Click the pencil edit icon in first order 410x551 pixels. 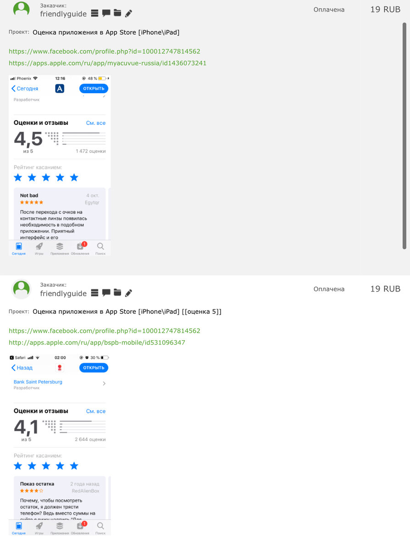click(x=128, y=14)
